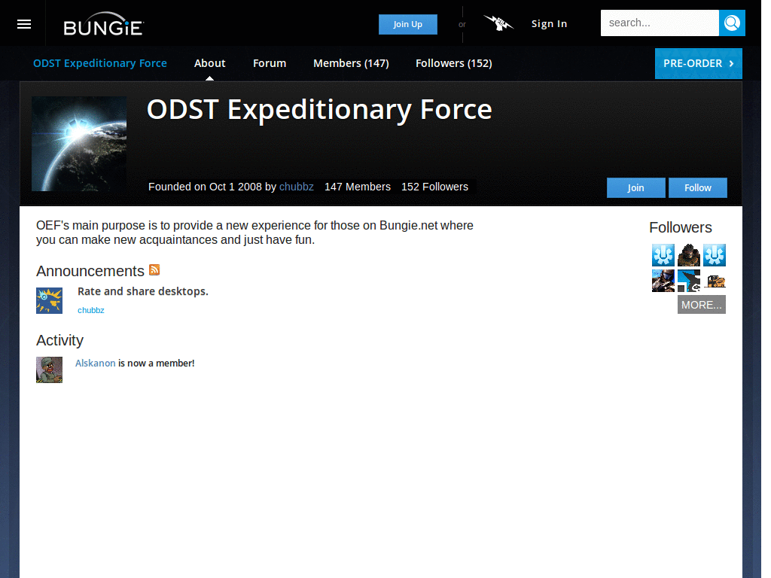This screenshot has height=578, width=771.
Task: Focus the search text field
Action: click(660, 23)
